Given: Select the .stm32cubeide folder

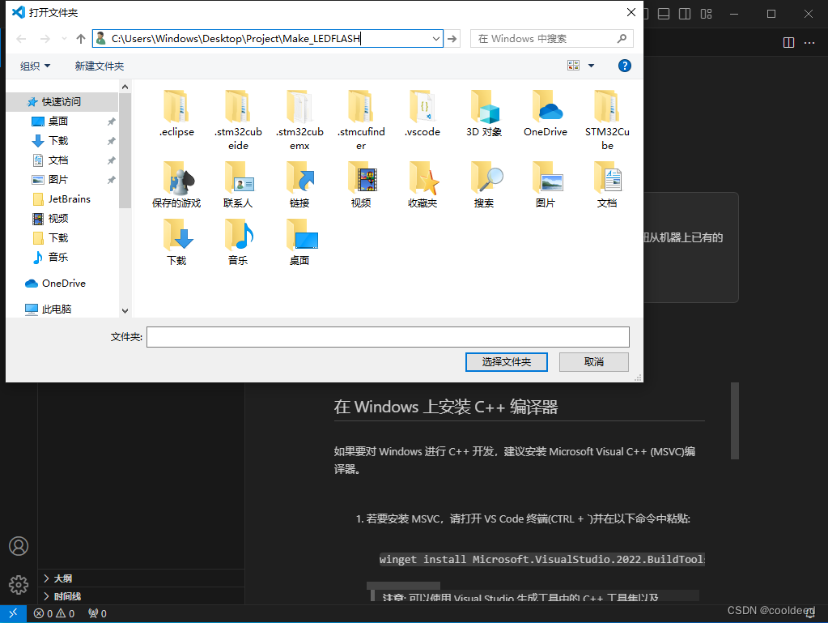Looking at the screenshot, I should (238, 121).
